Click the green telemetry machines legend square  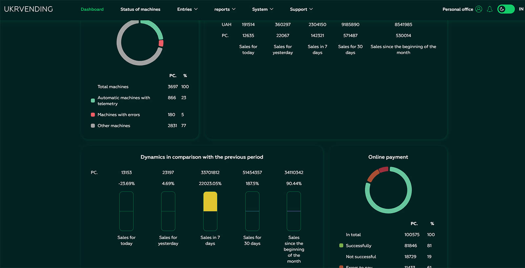pyautogui.click(x=93, y=100)
